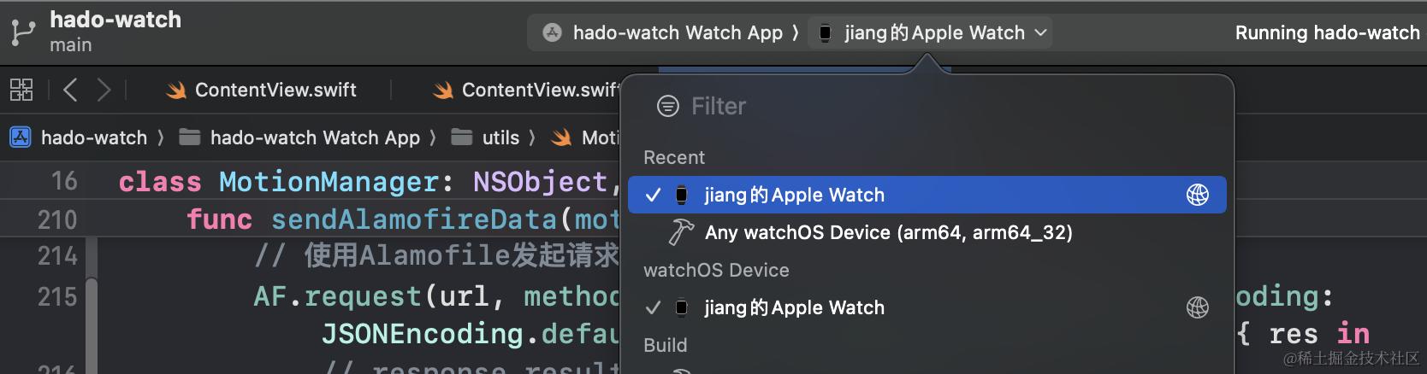
Task: Switch to the first ContentView.swift tab
Action: point(261,90)
